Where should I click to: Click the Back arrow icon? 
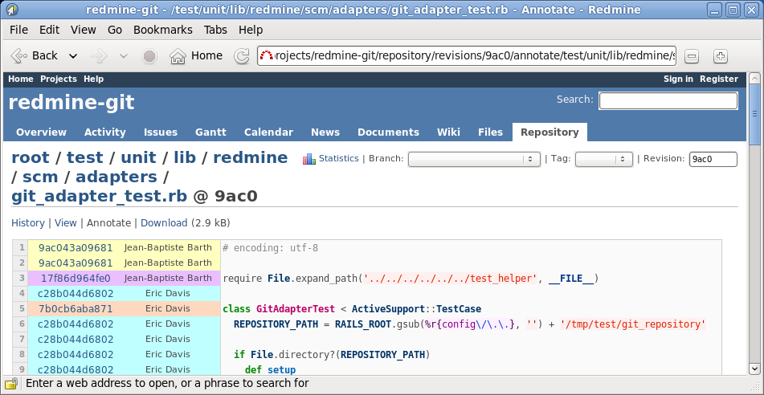point(18,56)
